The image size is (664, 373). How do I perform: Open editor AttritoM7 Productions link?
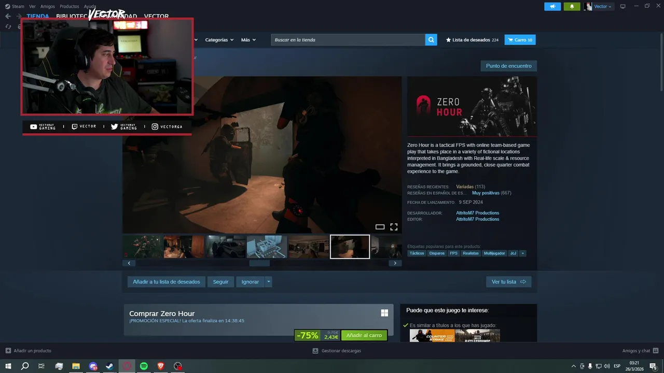[x=477, y=219]
